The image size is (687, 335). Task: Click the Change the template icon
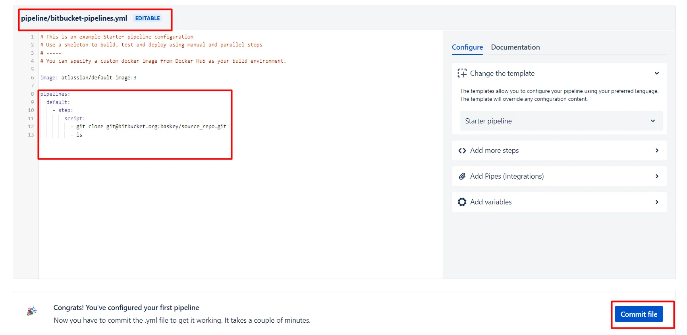[x=462, y=73]
